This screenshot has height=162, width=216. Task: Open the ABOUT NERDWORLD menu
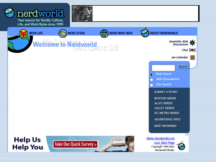[164, 33]
